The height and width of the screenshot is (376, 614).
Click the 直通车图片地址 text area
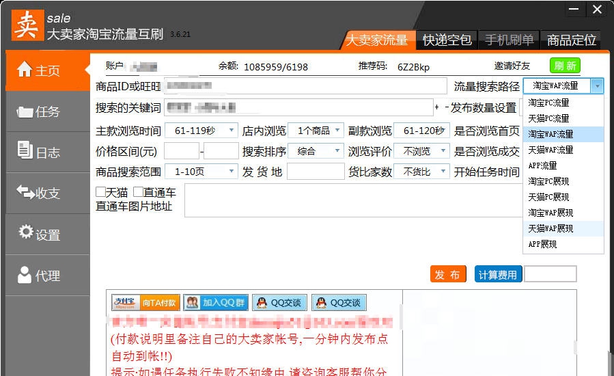(354, 200)
